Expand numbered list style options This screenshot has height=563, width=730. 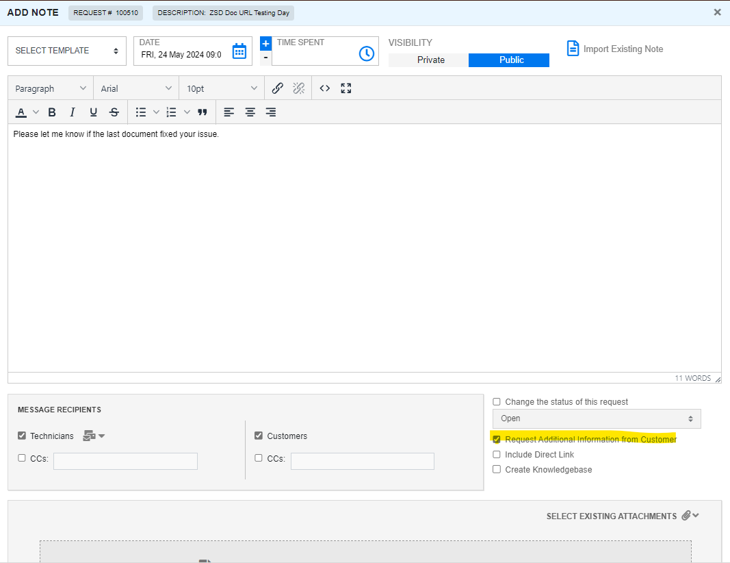[x=187, y=112]
